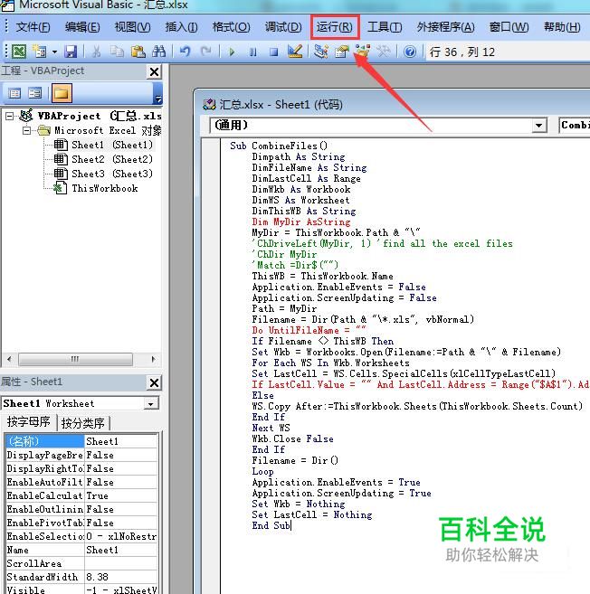This screenshot has width=590, height=594.
Task: Click the StandardWidth 8.38 value
Action: 120,577
